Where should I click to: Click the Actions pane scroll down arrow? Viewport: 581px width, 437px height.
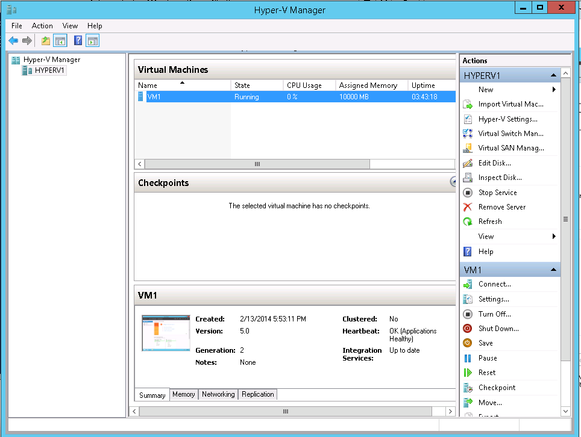pyautogui.click(x=565, y=411)
